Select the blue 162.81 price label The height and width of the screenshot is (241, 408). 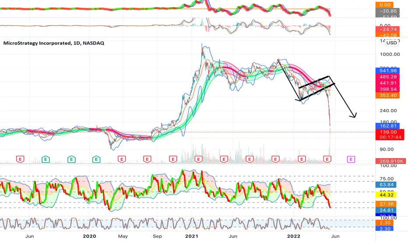(388, 126)
